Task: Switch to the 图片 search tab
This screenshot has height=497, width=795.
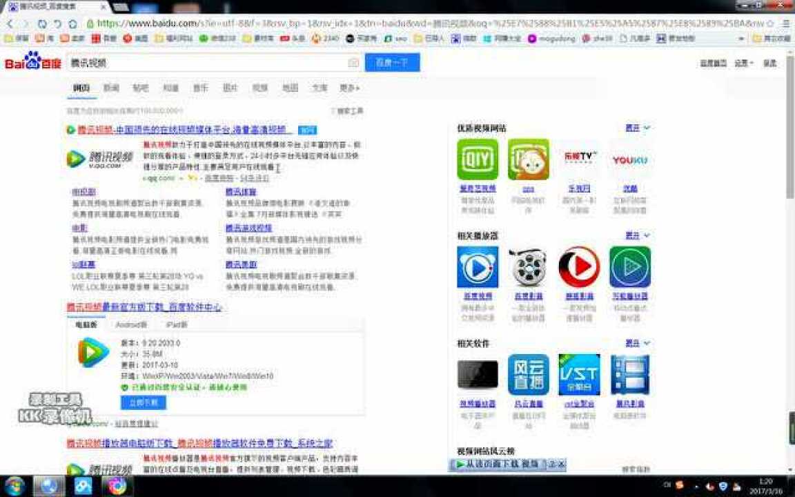Action: click(x=230, y=88)
